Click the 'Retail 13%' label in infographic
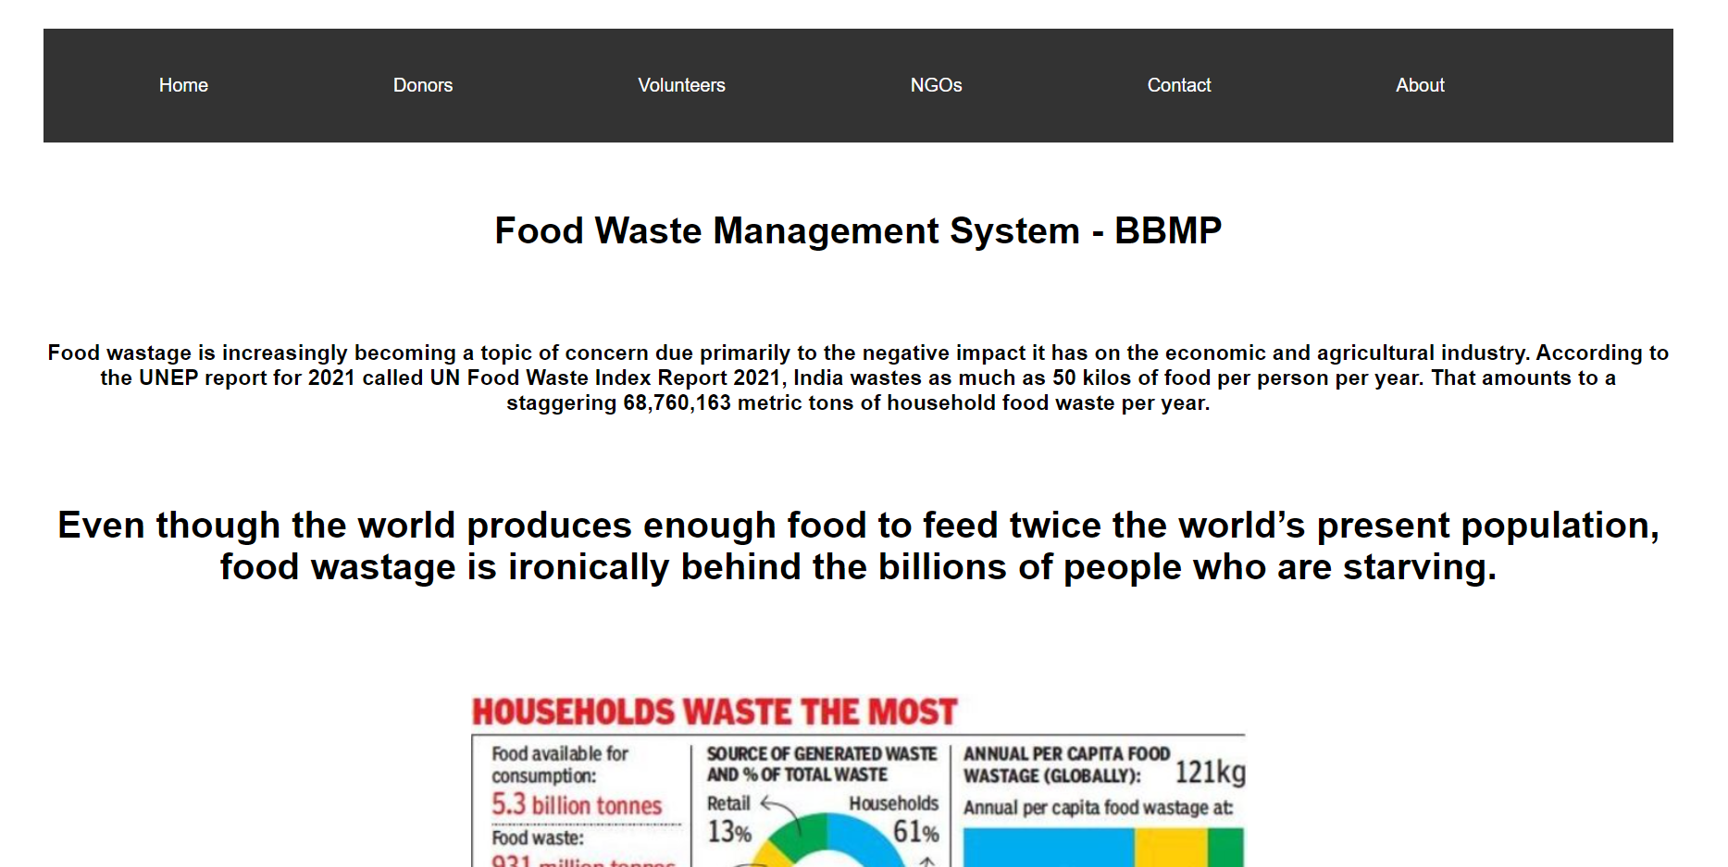 coord(729,820)
